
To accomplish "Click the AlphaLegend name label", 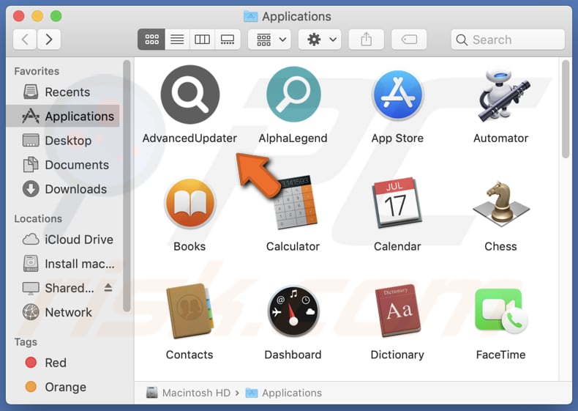I will pyautogui.click(x=293, y=138).
